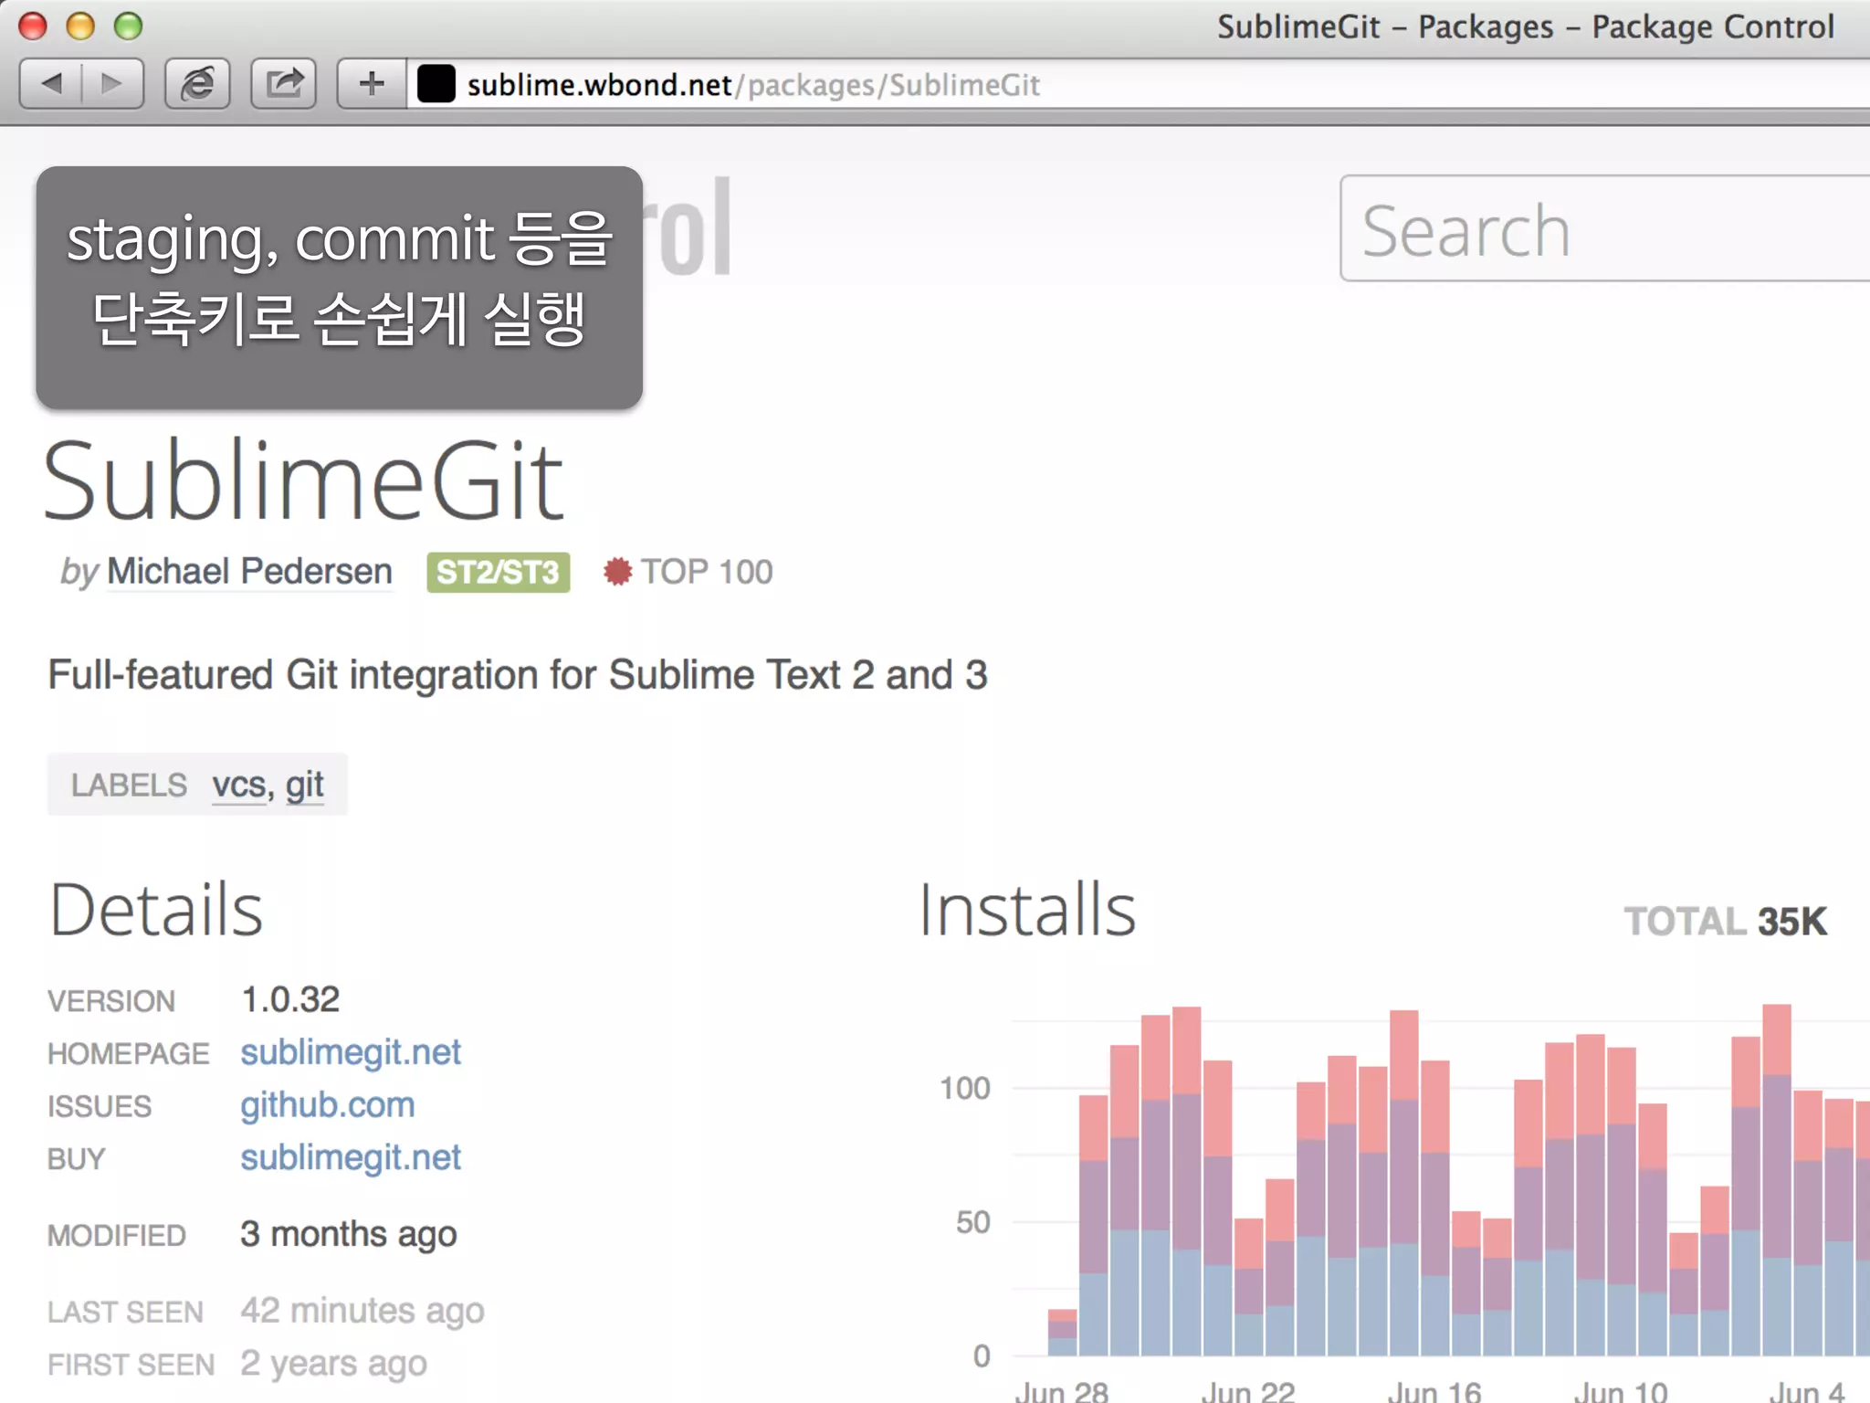Screen dimensions: 1870x1403
Task: Click the MODIFIED field label in Details
Action: click(x=117, y=1236)
